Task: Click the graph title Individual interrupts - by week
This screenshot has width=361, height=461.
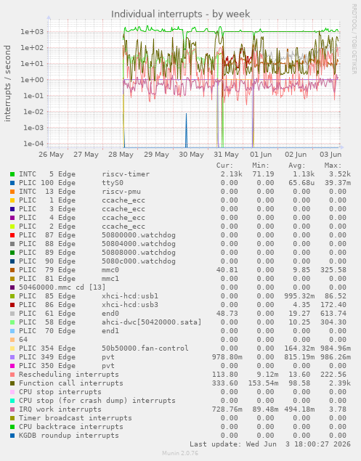Action: [x=180, y=14]
